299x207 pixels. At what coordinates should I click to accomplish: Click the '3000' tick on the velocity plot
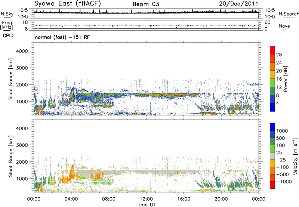tap(22, 145)
